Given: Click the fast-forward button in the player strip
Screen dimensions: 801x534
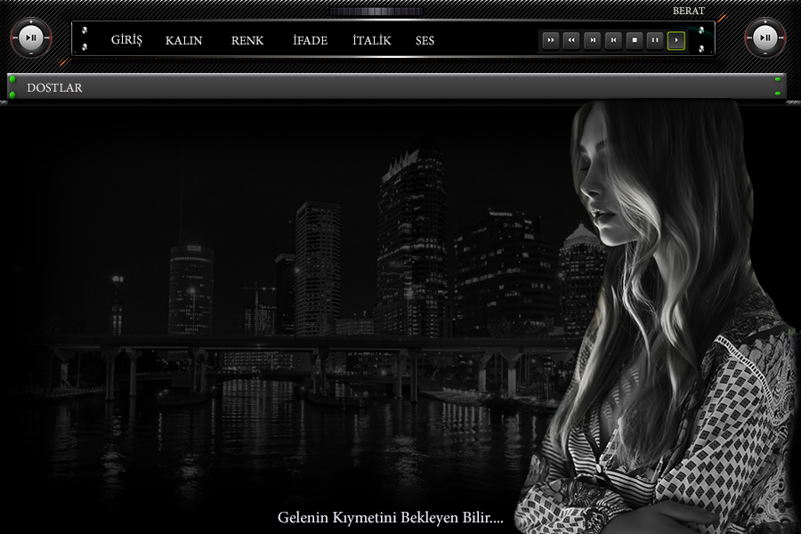Looking at the screenshot, I should pyautogui.click(x=550, y=40).
